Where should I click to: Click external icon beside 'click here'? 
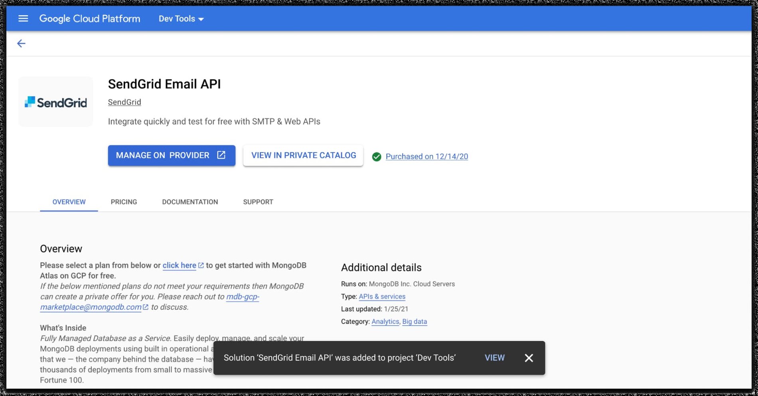pyautogui.click(x=201, y=265)
